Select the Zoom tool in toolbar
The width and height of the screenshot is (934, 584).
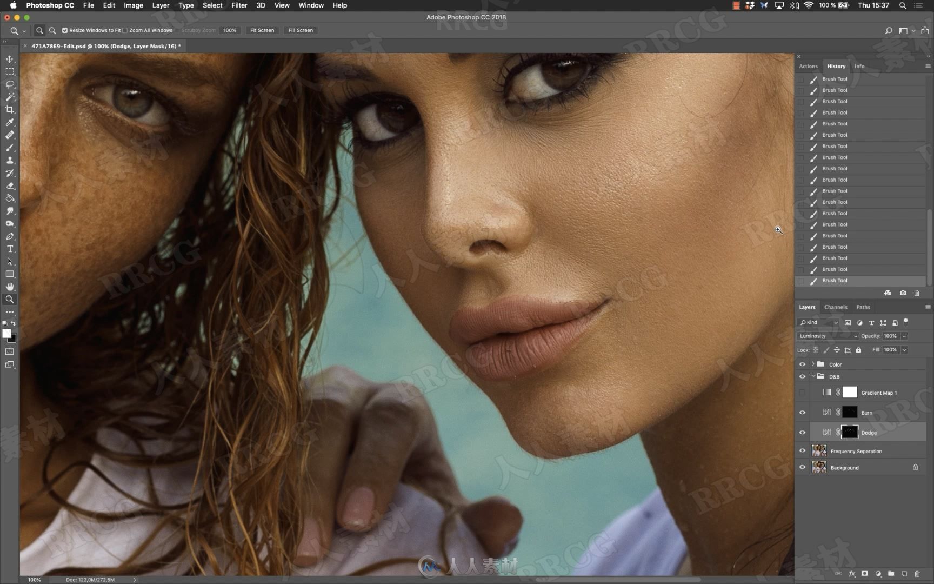[x=10, y=299]
